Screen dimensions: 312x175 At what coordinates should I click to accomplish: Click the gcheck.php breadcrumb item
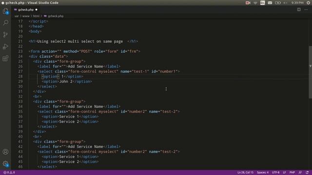(x=54, y=16)
